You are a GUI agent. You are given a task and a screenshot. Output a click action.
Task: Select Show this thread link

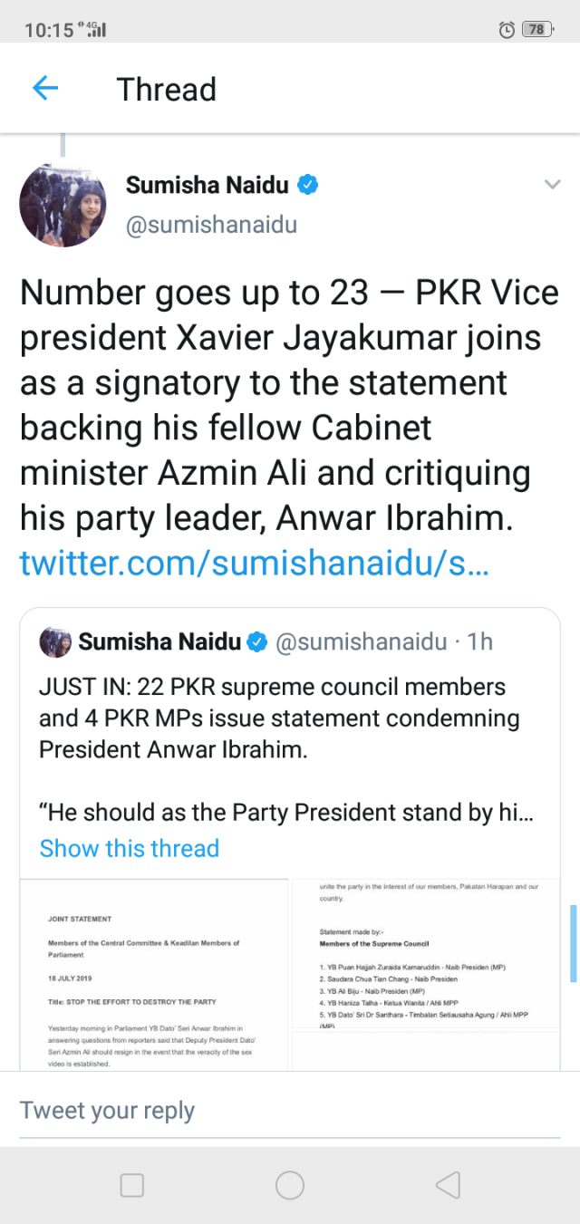pyautogui.click(x=130, y=849)
